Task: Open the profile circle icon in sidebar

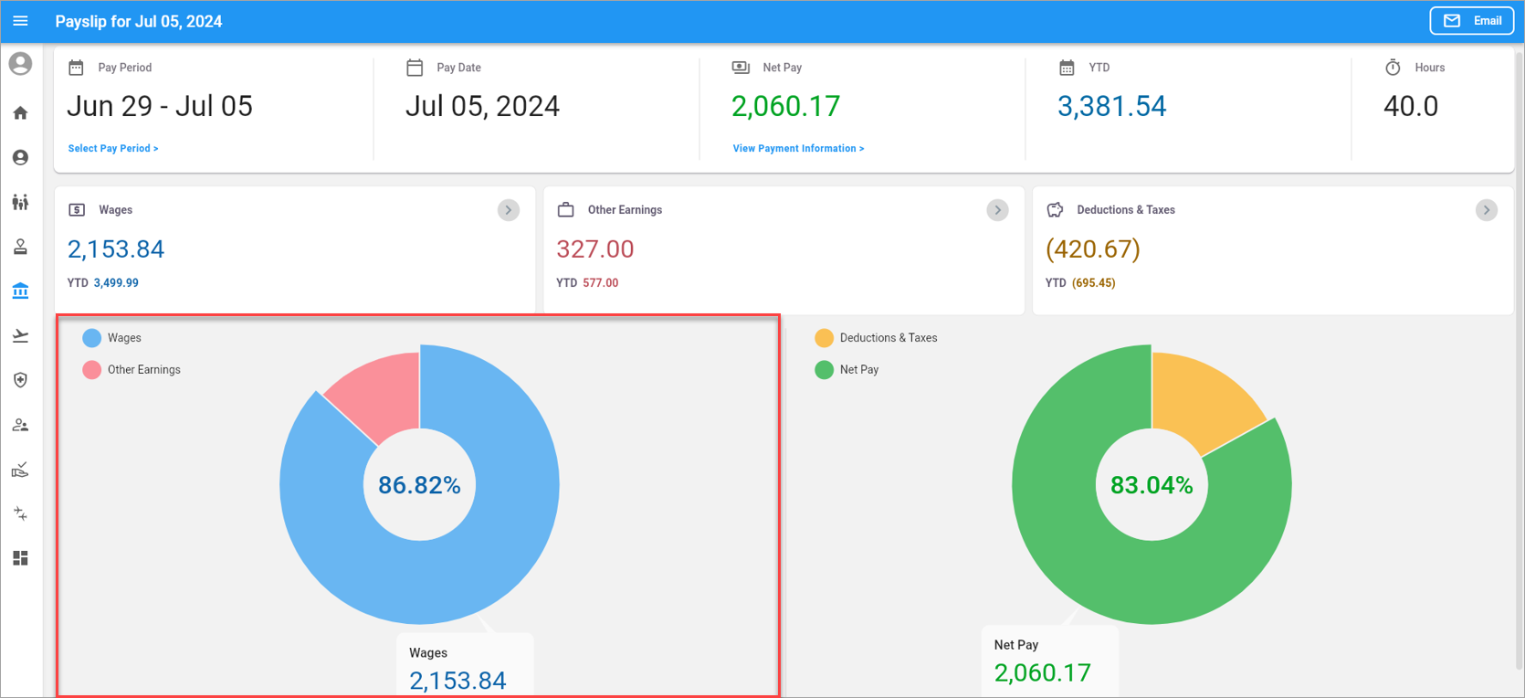Action: 20,158
